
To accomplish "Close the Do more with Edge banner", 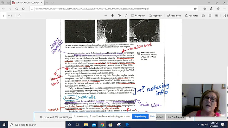I will click(190, 117).
